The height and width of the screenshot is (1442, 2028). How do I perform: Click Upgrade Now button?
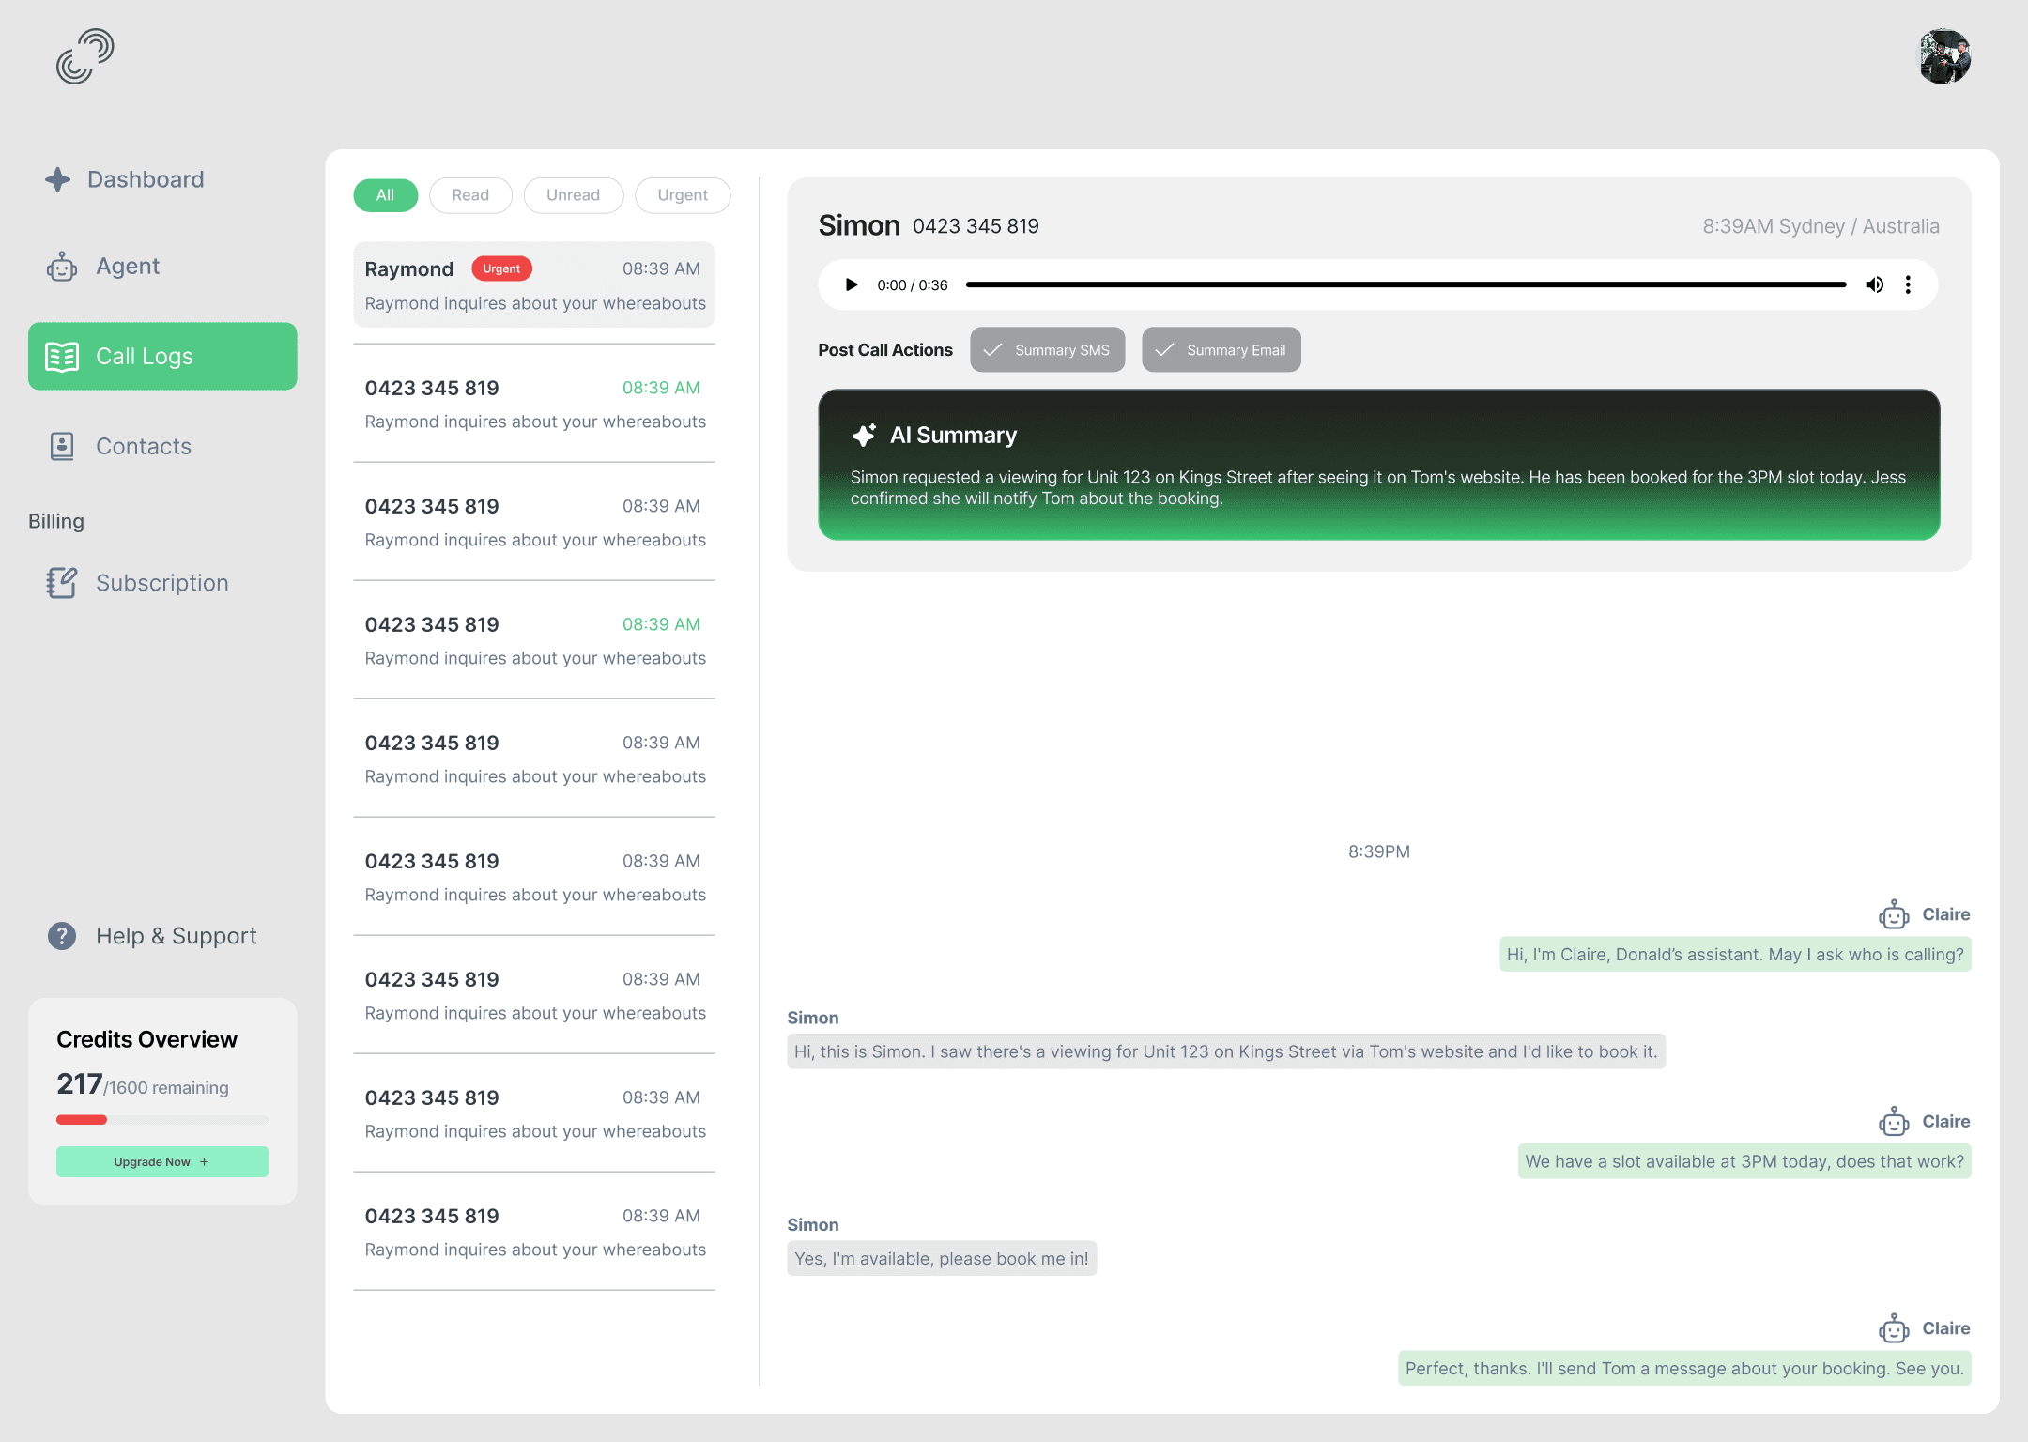tap(162, 1161)
